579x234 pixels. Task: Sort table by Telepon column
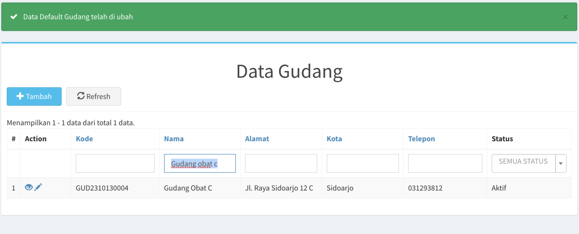pos(422,139)
